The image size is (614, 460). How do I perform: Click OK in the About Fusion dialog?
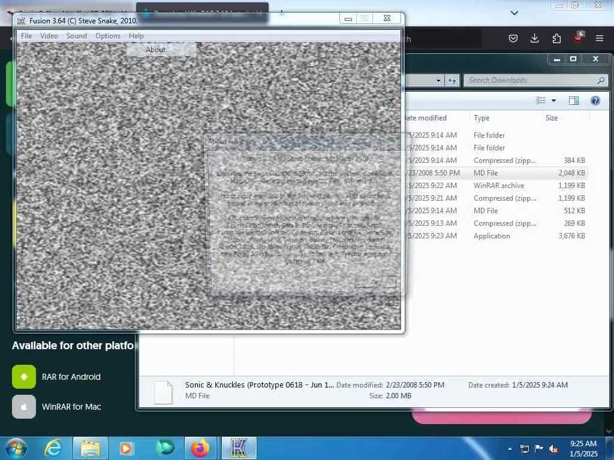point(375,282)
